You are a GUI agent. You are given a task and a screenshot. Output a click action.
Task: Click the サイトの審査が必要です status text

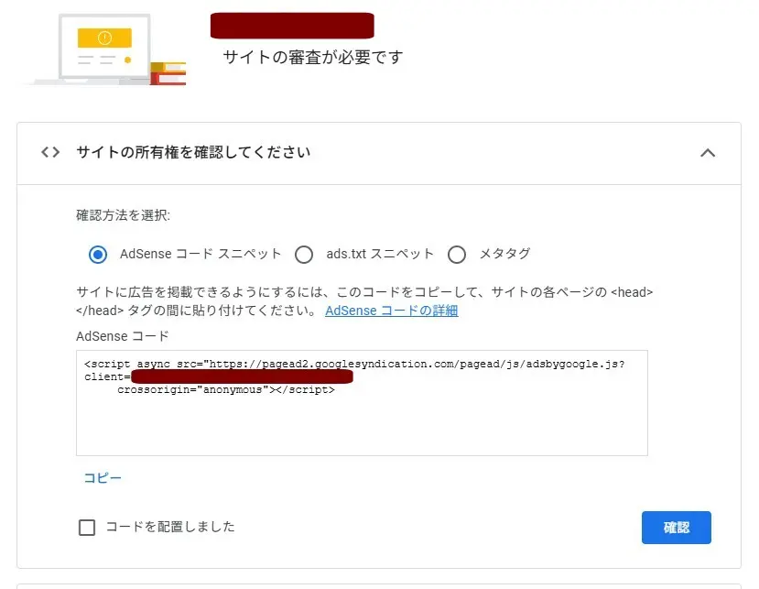coord(313,57)
